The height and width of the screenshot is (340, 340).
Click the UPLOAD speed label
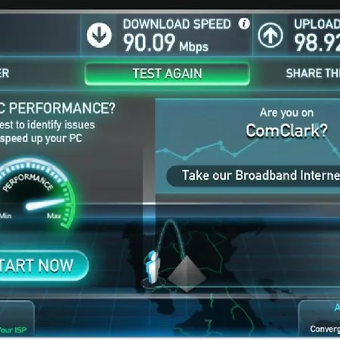click(x=317, y=24)
